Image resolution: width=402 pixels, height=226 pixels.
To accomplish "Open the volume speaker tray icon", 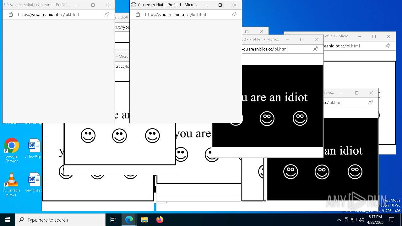I will (361, 220).
